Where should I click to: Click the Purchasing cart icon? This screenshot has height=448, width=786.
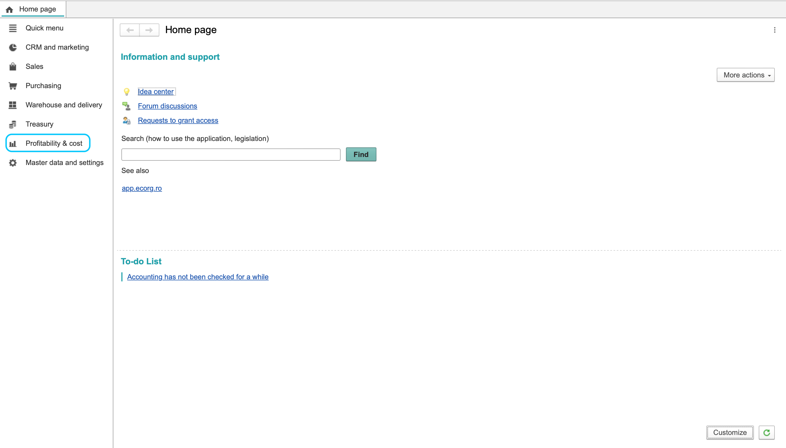(13, 86)
